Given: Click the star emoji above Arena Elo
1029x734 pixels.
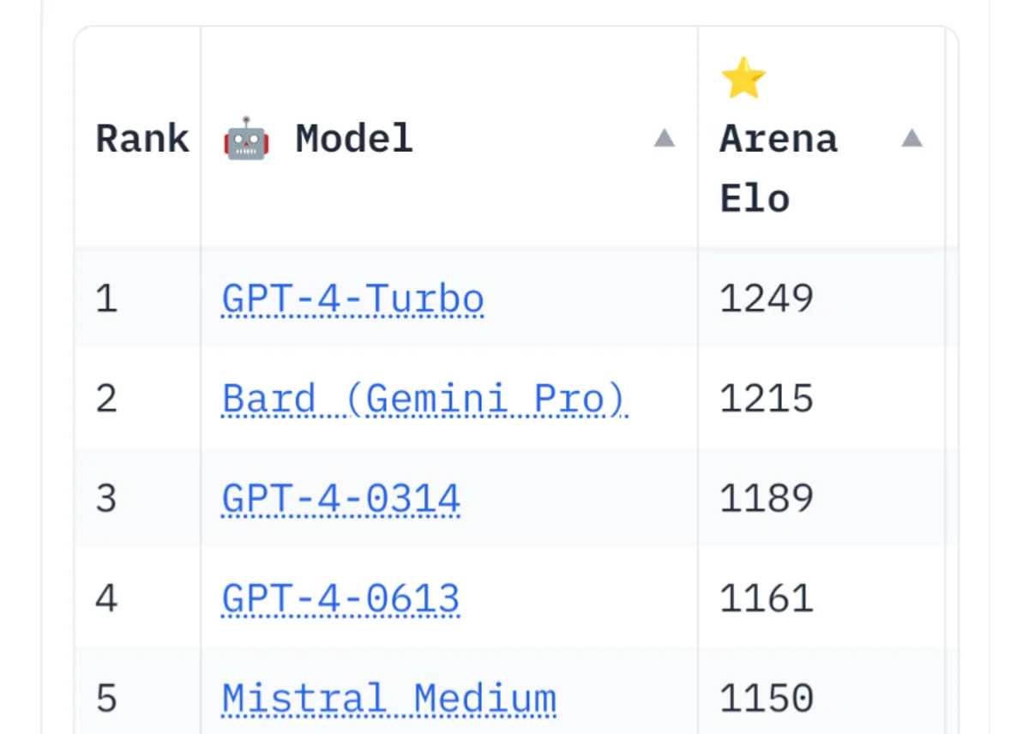Looking at the screenshot, I should point(743,78).
